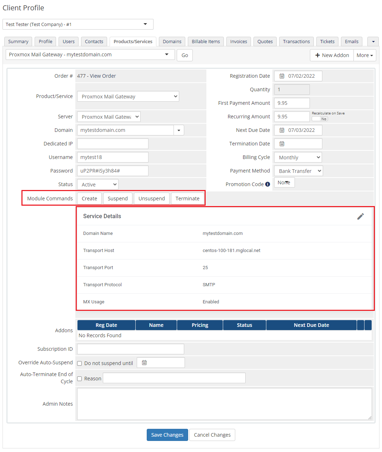
Task: Click the Pricing column header in Addons
Action: pyautogui.click(x=200, y=325)
